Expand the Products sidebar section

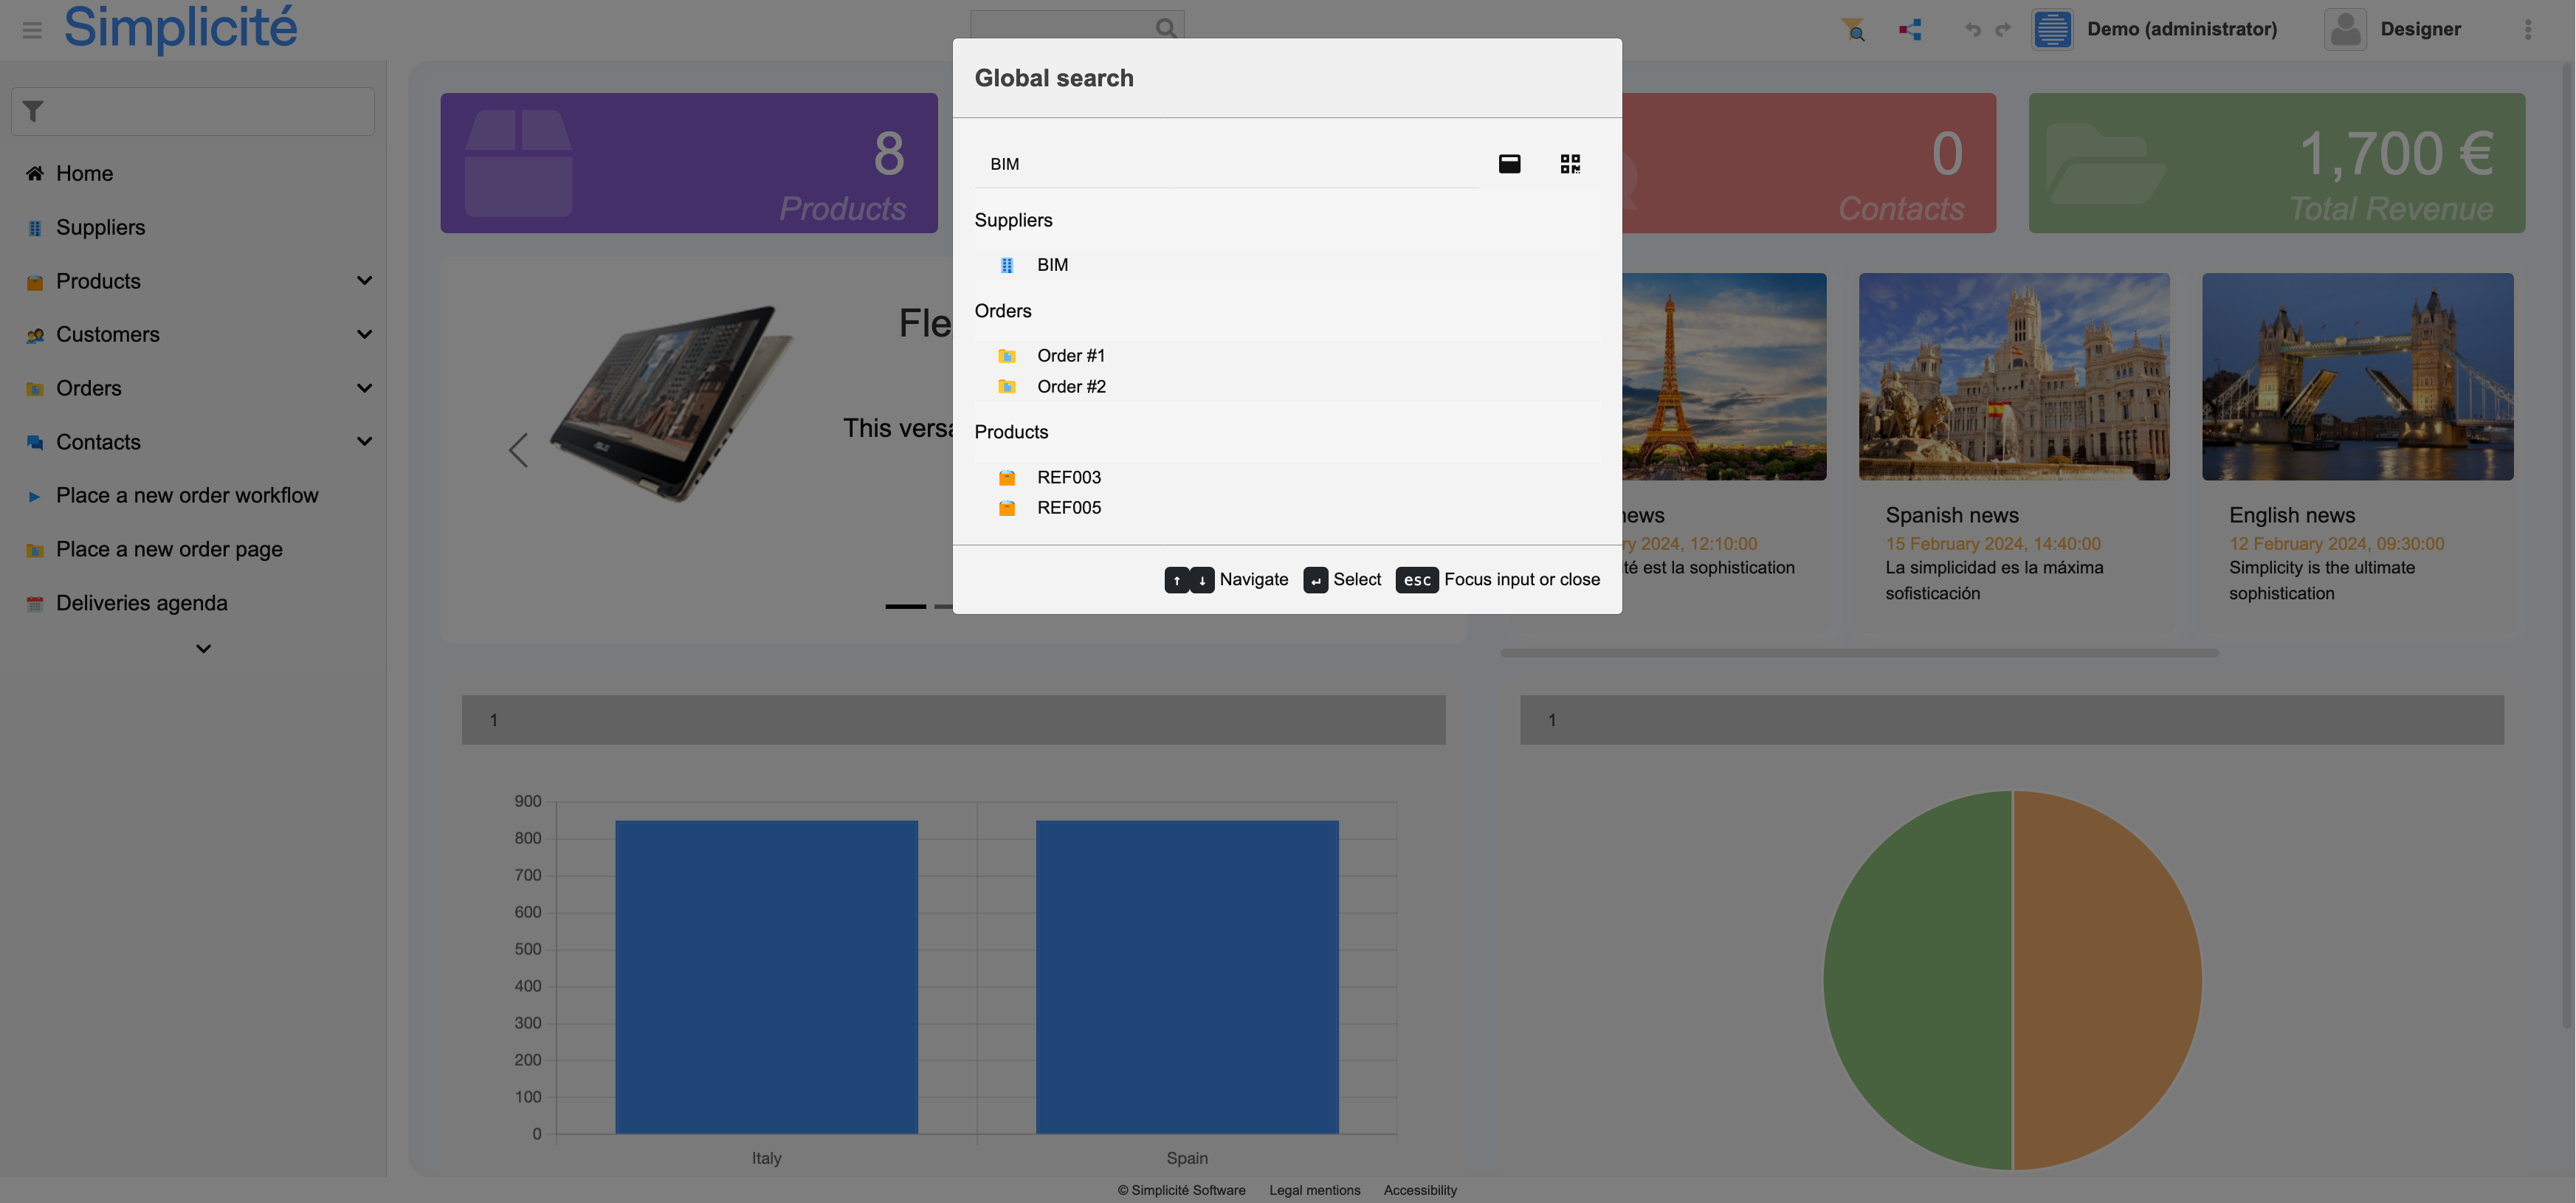364,280
